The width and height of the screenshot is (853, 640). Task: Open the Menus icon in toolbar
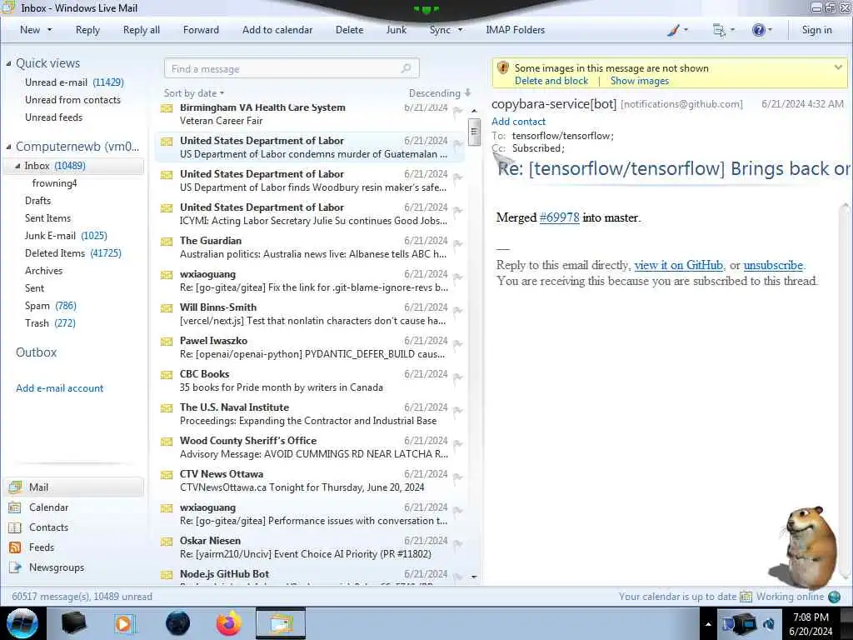click(719, 30)
